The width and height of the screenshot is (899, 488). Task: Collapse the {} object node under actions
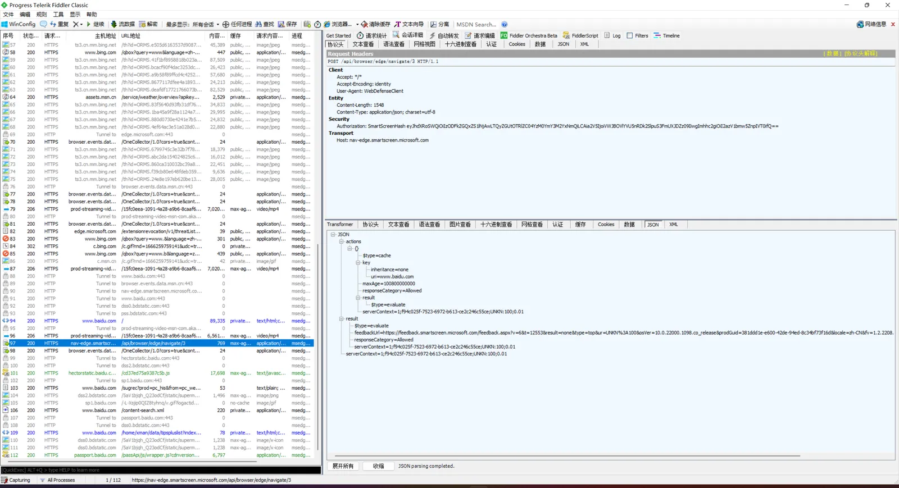click(x=349, y=249)
